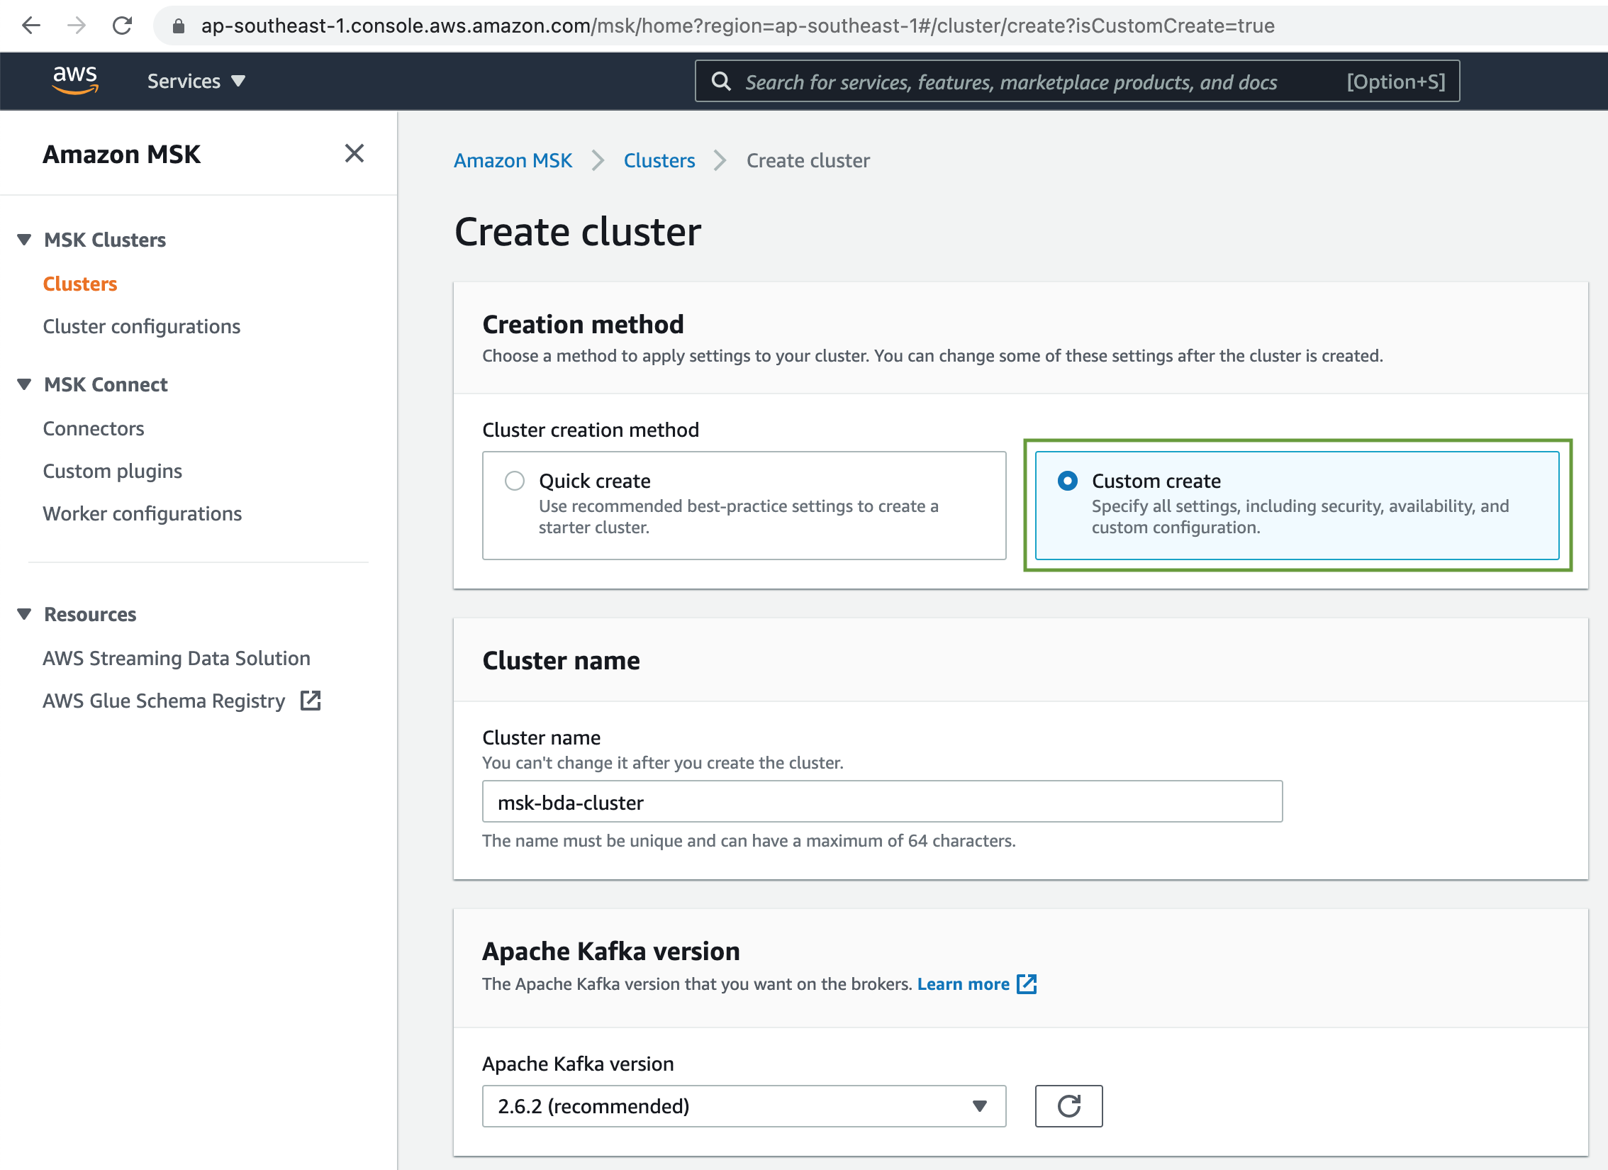1608x1170 pixels.
Task: Open Cluster configurations in sidebar
Action: (x=142, y=326)
